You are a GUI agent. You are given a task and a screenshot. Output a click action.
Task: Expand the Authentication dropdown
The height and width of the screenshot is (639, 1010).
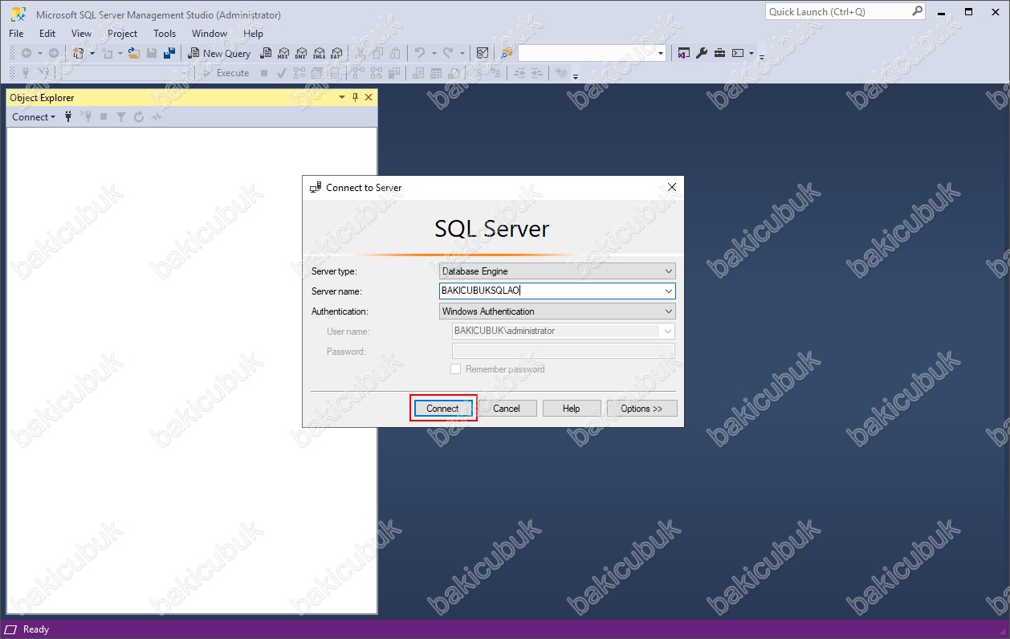669,311
